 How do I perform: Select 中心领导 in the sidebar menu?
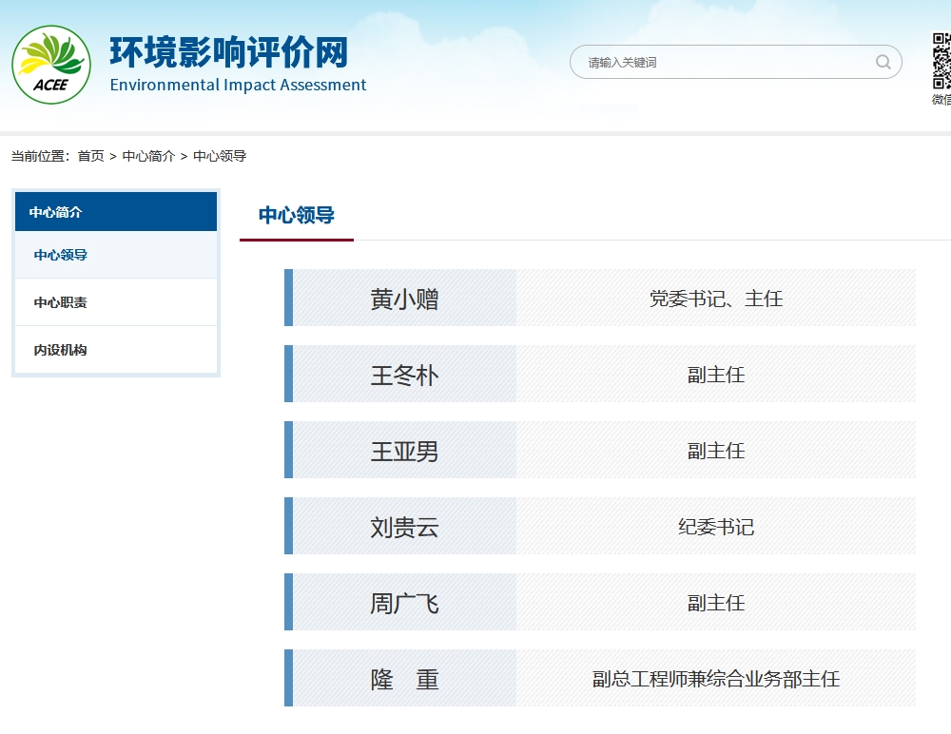click(116, 255)
